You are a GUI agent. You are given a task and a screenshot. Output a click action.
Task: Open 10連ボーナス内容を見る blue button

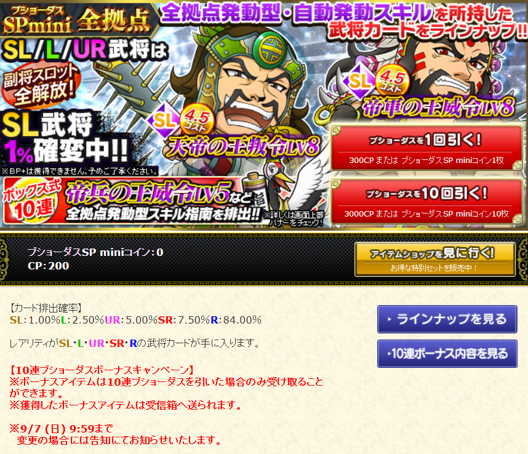pos(447,354)
